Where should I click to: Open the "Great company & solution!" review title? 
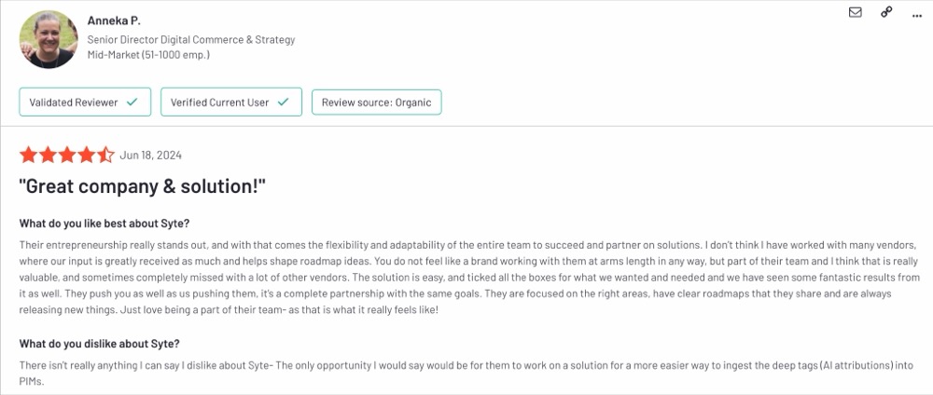142,187
